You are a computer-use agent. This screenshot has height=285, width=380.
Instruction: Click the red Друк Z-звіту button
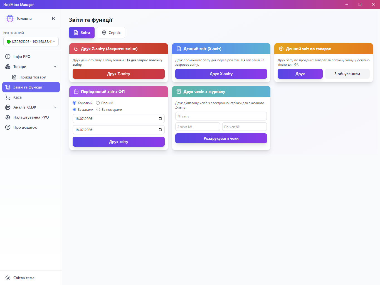click(x=119, y=74)
